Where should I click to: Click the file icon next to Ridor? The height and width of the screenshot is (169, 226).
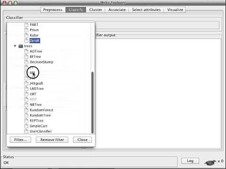26,35
